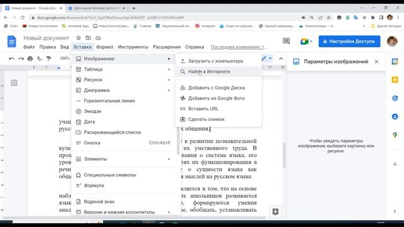Screen dimensions: 404x227
Task: Open the Файл menu
Action: pos(29,47)
